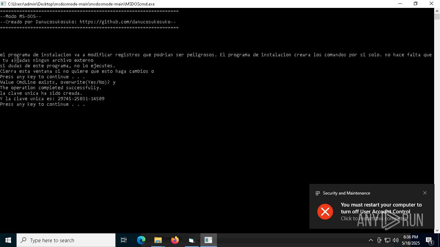Open Task View from taskbar
This screenshot has width=440, height=247.
point(124,240)
